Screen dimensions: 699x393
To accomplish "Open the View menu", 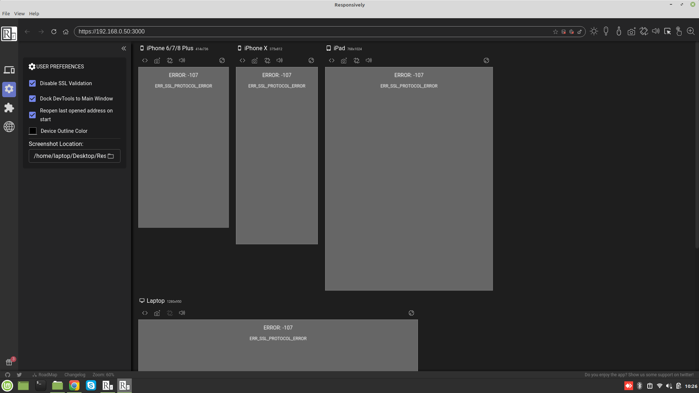I will click(x=19, y=13).
